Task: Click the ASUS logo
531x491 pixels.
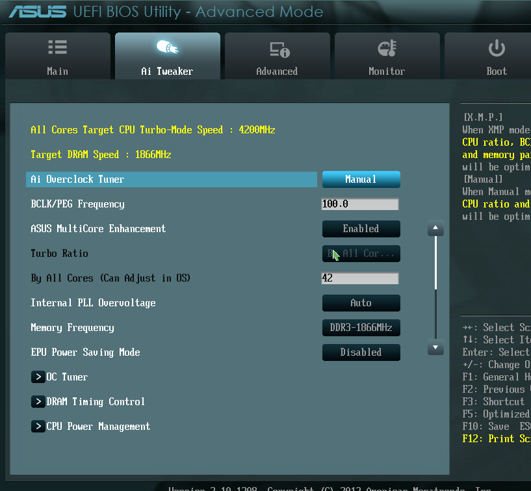Action: [38, 12]
